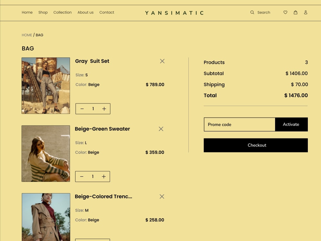Viewport: 321px width, 241px height.
Task: Click the search magnifier icon
Action: click(x=252, y=12)
